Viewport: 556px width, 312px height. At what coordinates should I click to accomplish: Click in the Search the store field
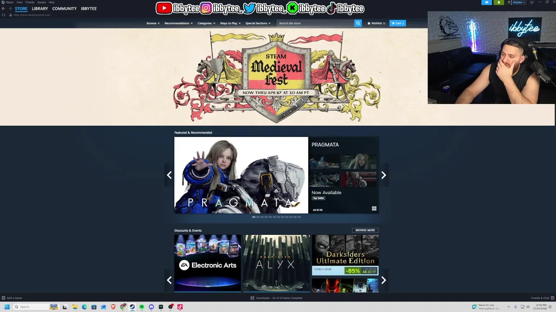316,23
